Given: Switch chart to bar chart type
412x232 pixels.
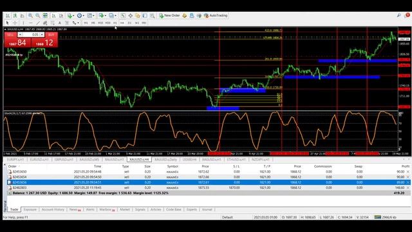Looking at the screenshot, I should 8,15.
